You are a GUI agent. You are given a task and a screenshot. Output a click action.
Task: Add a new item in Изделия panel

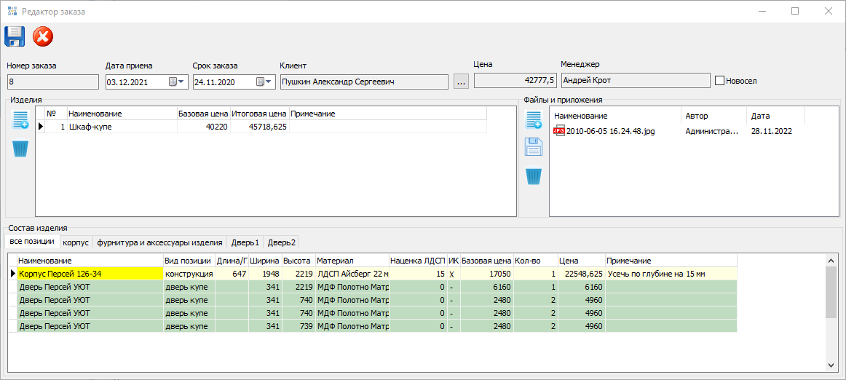coord(20,121)
